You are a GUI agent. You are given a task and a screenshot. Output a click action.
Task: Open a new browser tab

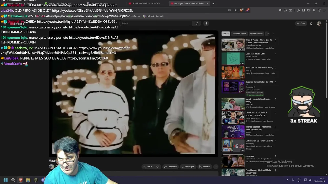[213, 3]
